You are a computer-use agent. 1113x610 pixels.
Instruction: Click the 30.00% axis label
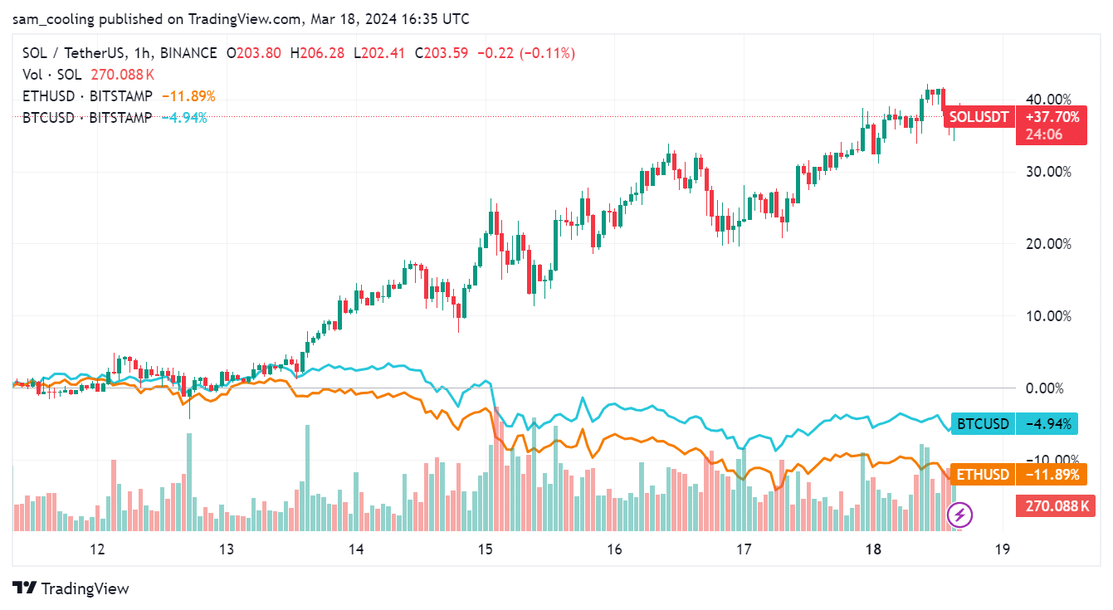pyautogui.click(x=1047, y=172)
